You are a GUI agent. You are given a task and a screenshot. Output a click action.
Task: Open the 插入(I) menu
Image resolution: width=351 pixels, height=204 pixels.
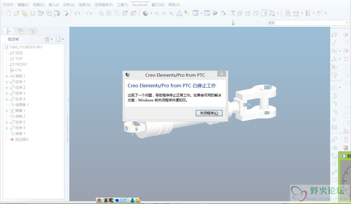54,5
